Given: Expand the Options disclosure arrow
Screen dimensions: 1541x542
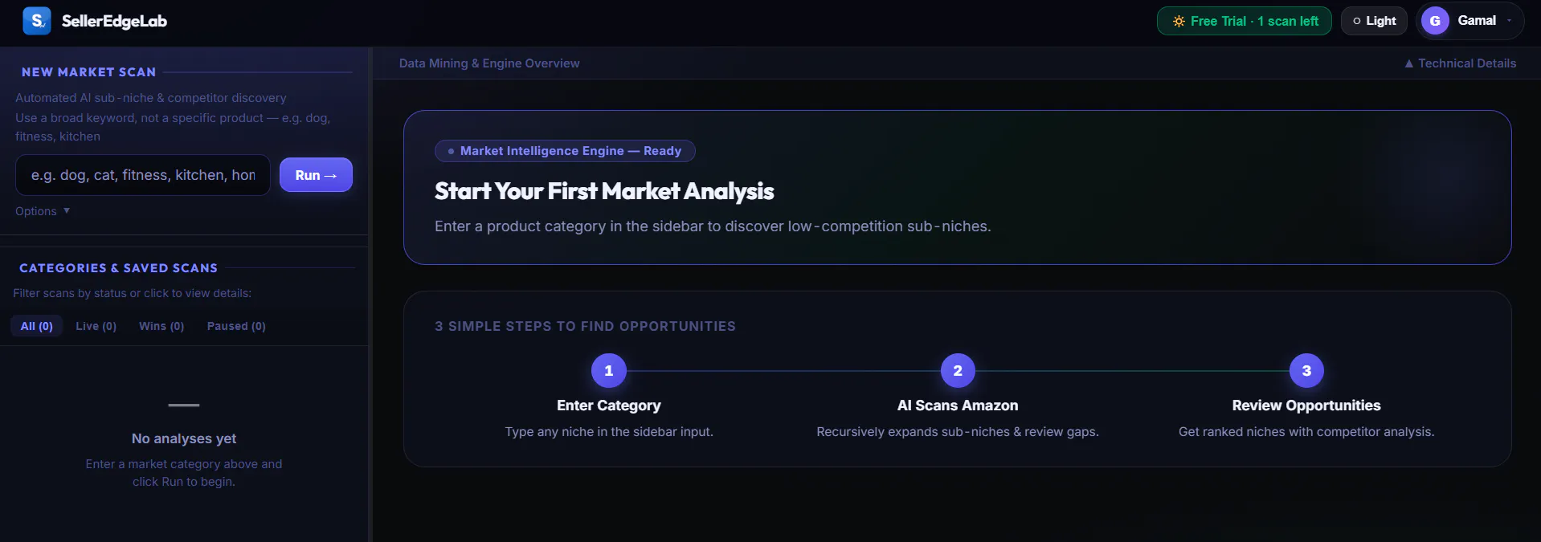Looking at the screenshot, I should pos(67,210).
